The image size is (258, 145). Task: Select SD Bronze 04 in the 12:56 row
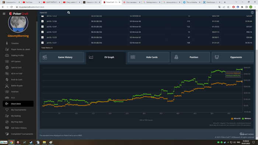tap(135, 21)
